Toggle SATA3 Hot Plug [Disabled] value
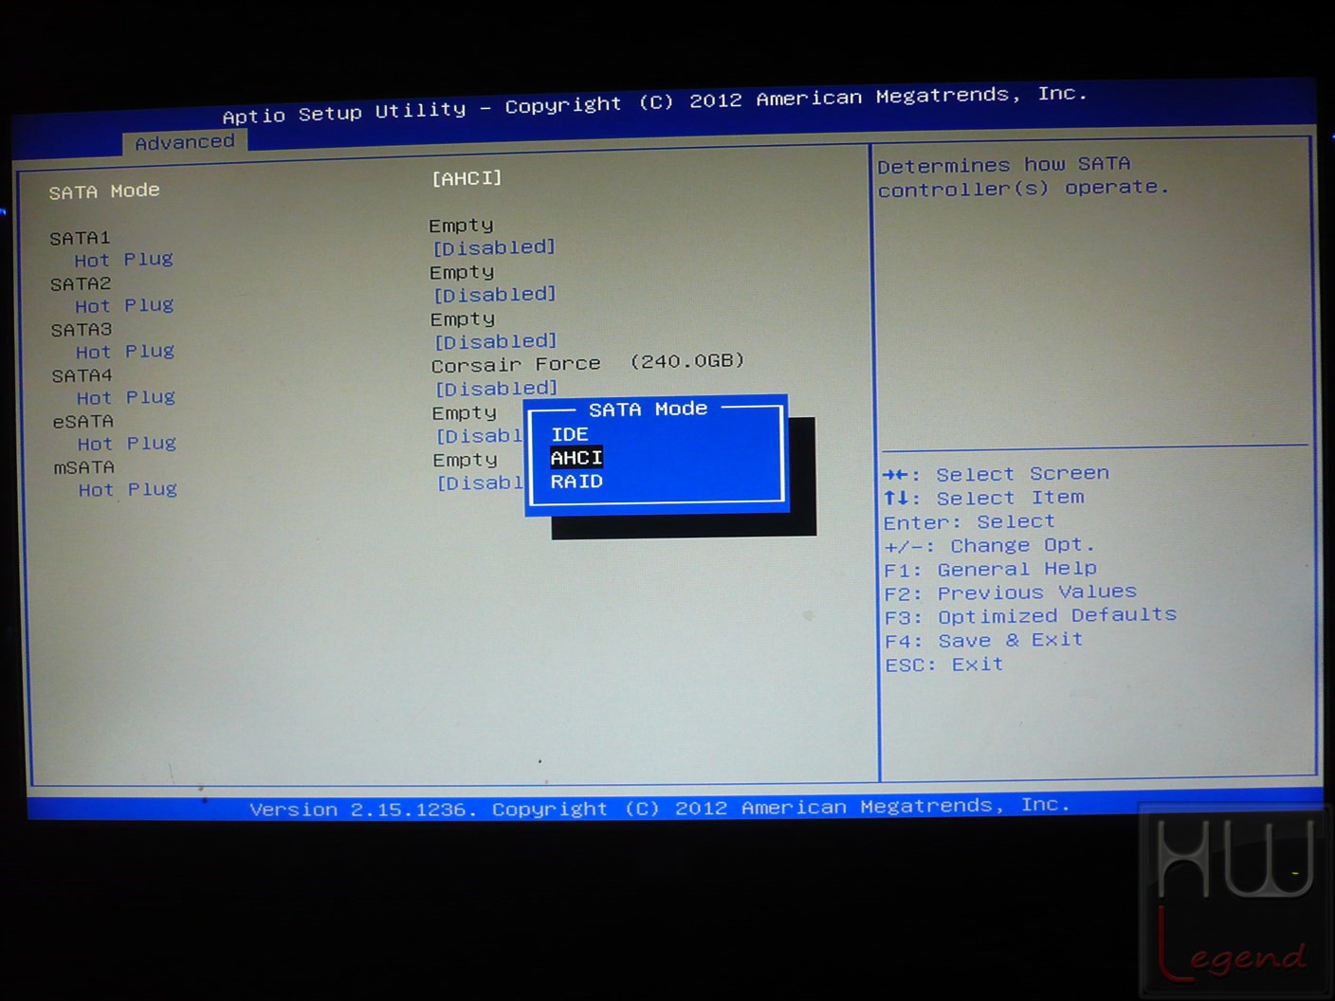 point(496,341)
